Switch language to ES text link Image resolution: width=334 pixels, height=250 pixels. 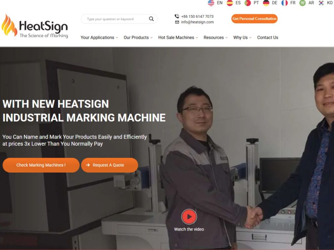pyautogui.click(x=238, y=3)
